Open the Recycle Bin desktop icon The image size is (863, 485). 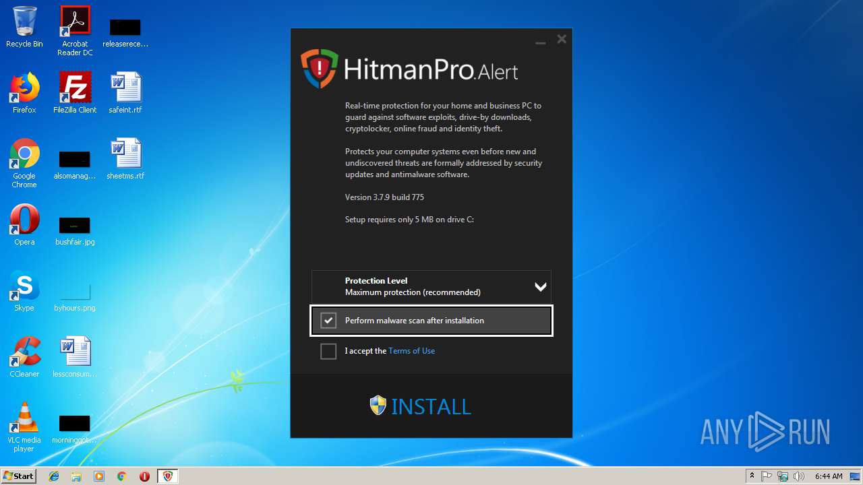[24, 27]
